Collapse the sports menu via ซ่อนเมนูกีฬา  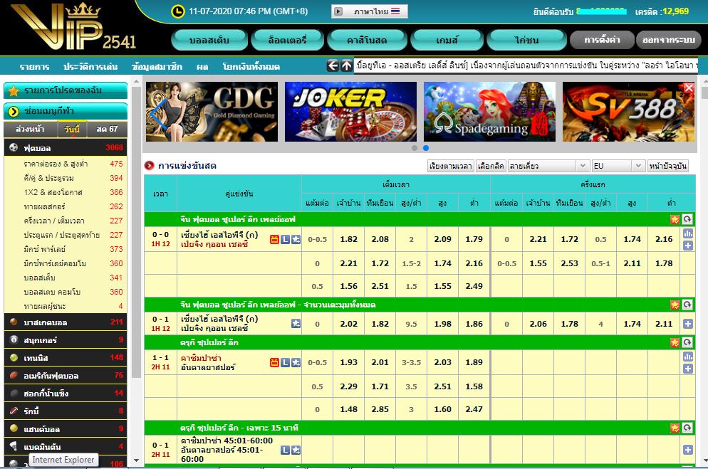coord(66,111)
